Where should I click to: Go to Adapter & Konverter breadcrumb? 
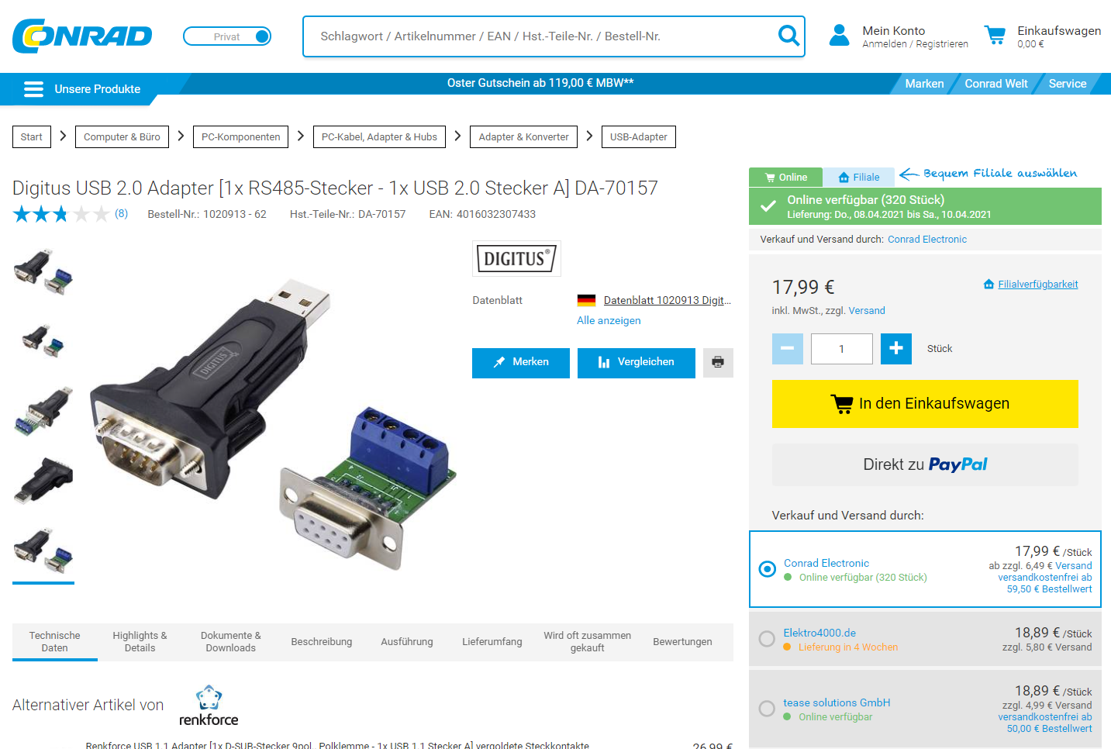(x=524, y=137)
